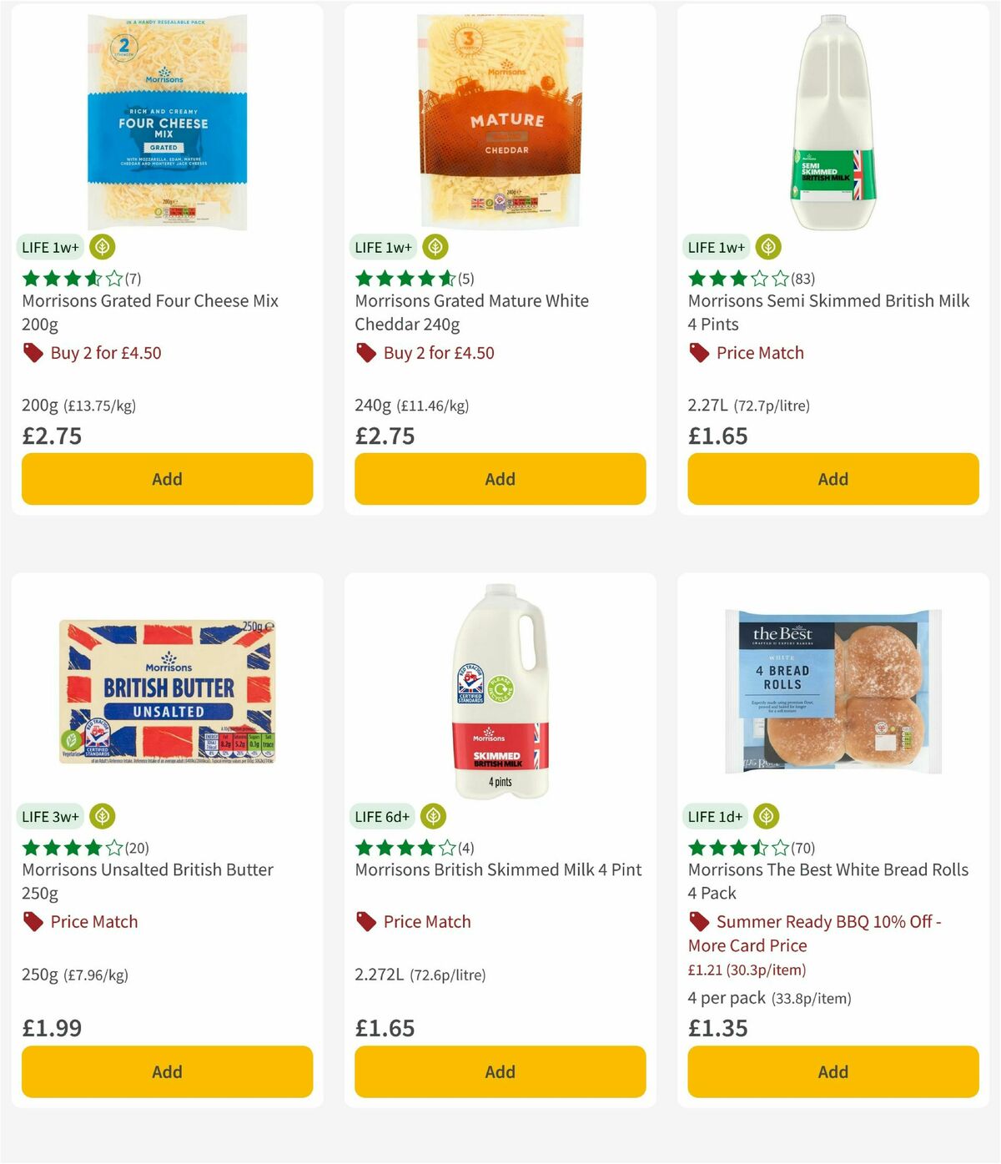Click the star rating on Morrisons Unsalted British Butter
Viewport: 1001px width, 1164px height.
tap(71, 848)
